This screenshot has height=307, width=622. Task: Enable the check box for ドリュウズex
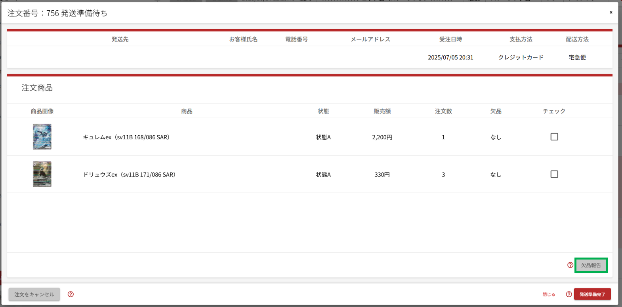coord(554,174)
